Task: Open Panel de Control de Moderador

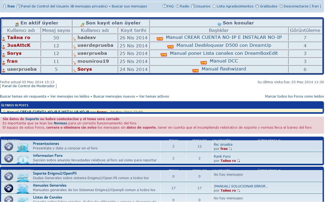Action: [28, 86]
